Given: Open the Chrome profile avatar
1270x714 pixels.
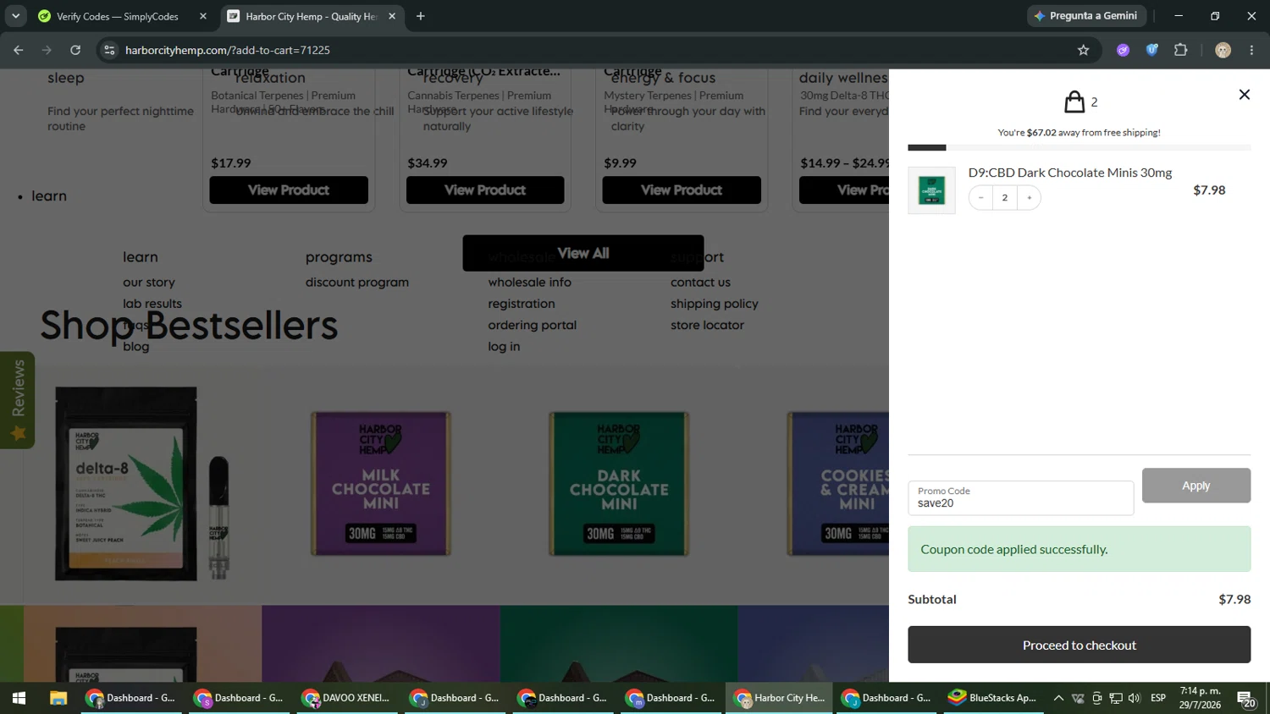Looking at the screenshot, I should tap(1223, 50).
